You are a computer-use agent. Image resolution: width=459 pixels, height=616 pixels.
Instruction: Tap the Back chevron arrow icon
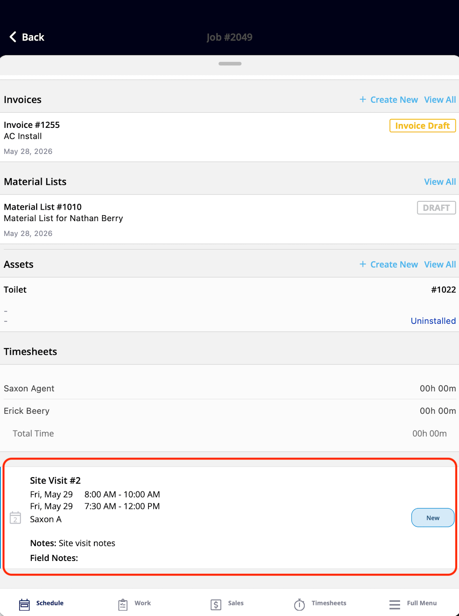[13, 37]
